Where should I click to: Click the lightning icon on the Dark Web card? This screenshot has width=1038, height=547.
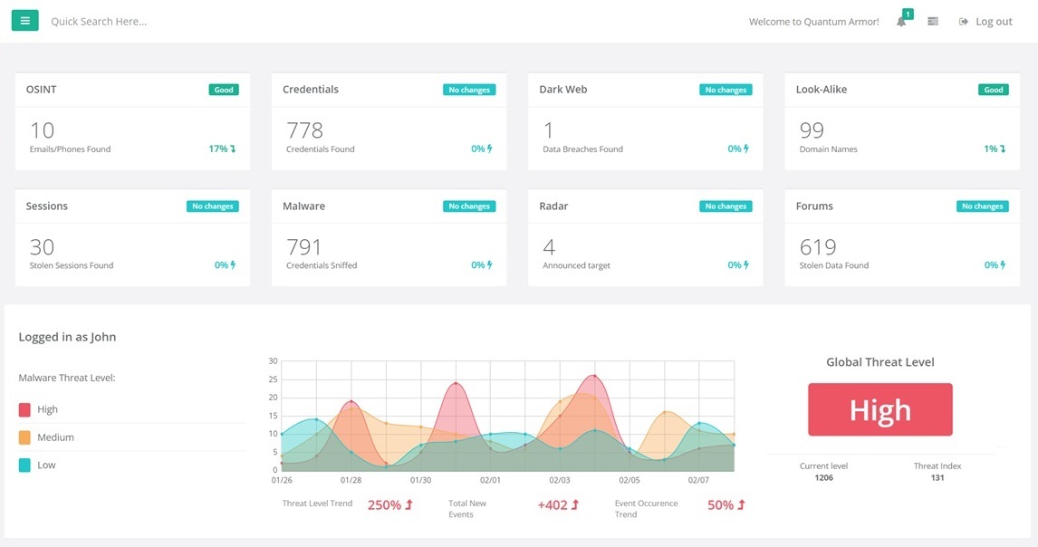[745, 148]
